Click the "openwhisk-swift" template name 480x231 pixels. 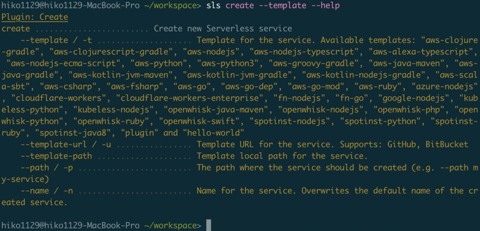(199, 122)
